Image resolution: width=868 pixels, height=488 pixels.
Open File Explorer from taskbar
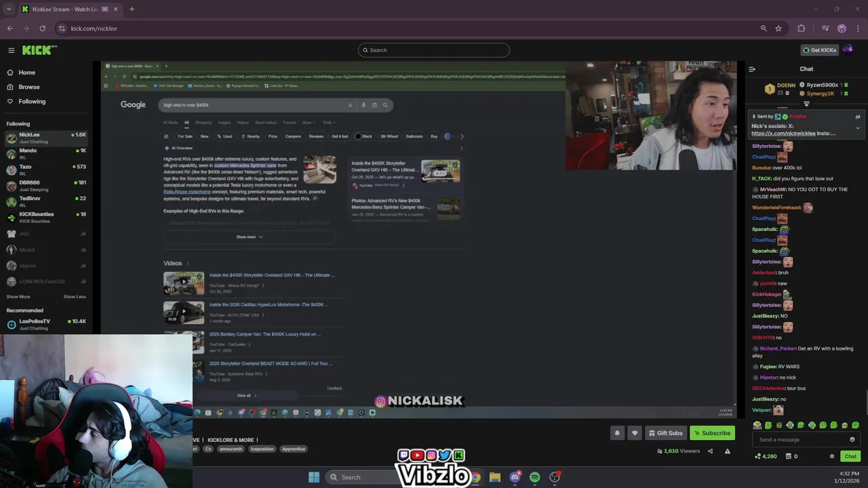click(x=495, y=477)
